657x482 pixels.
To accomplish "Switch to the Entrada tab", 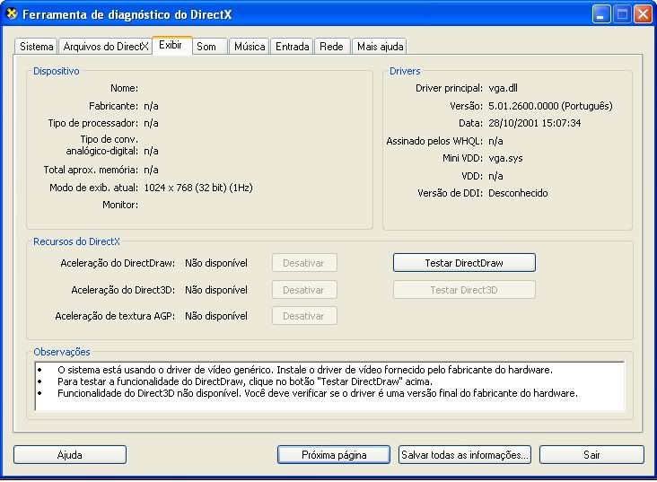I will click(293, 47).
